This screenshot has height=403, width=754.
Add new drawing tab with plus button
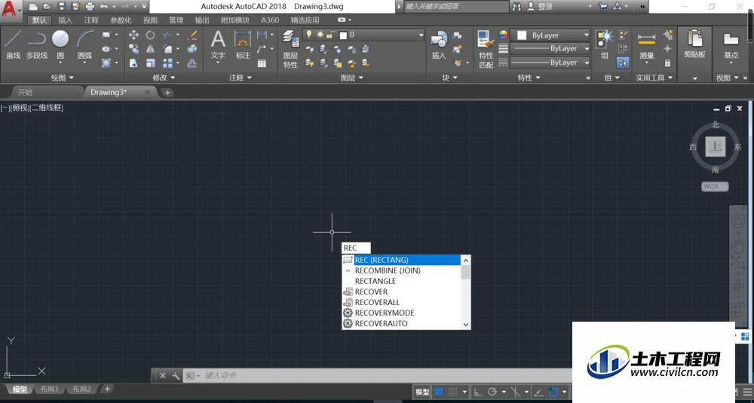[x=167, y=93]
